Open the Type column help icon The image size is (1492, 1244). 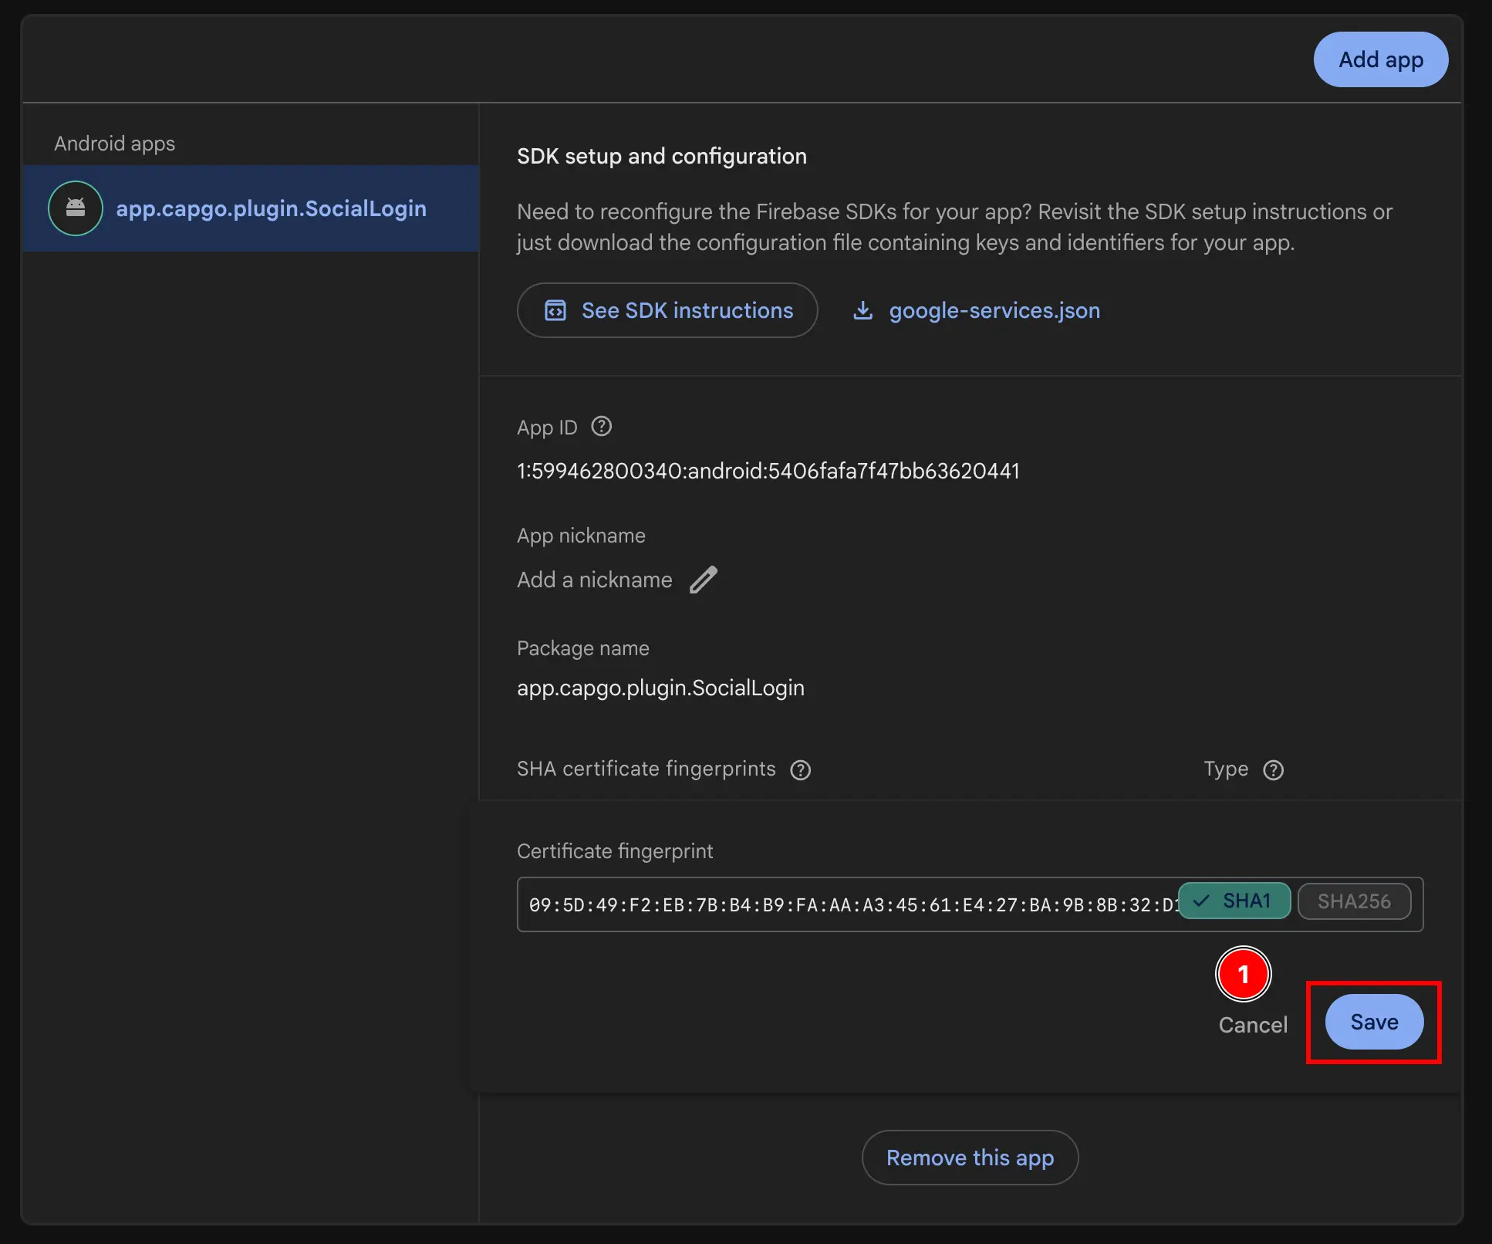pos(1274,769)
